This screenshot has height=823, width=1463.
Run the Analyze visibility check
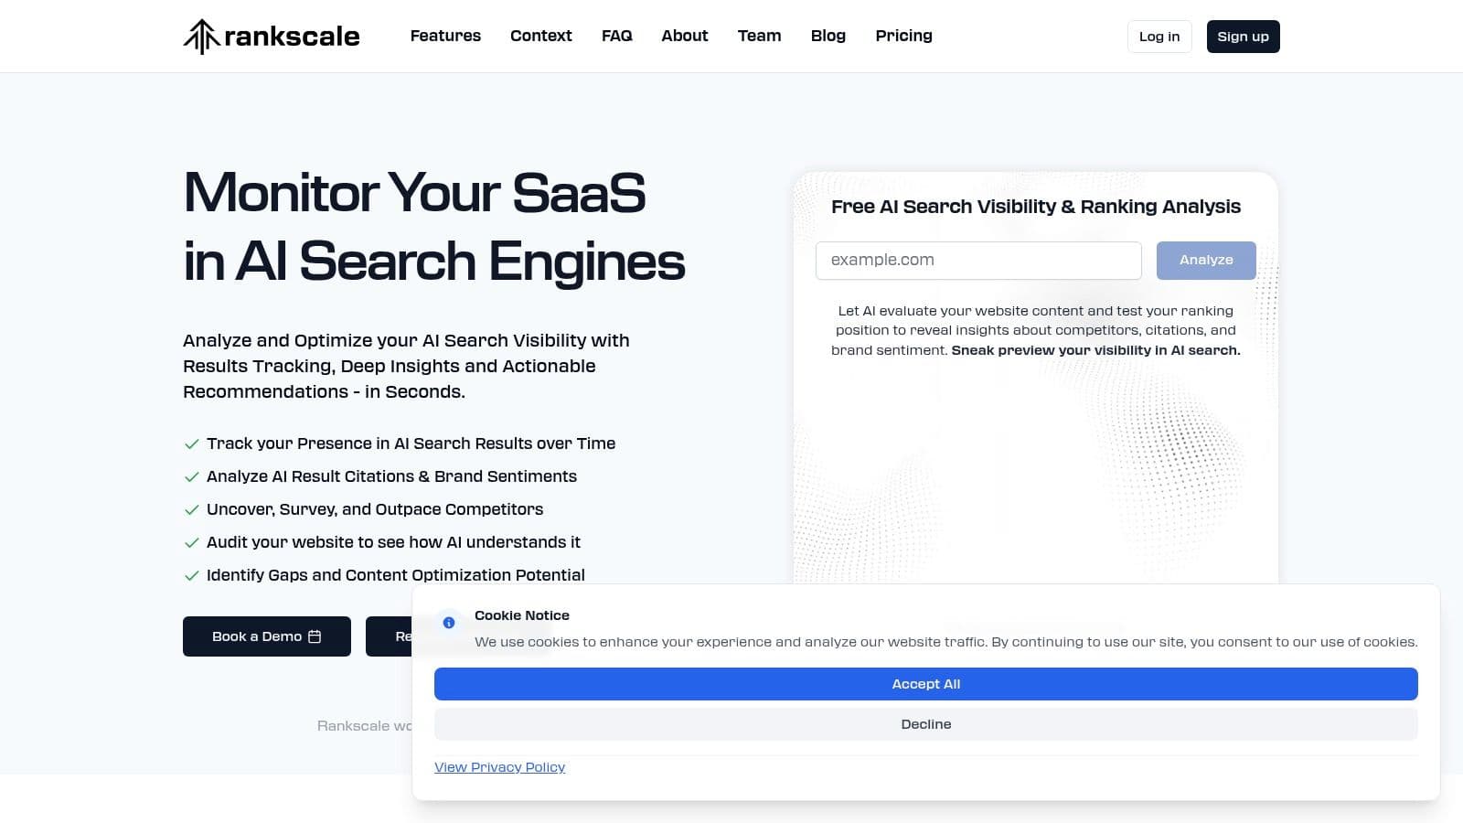coord(1206,260)
